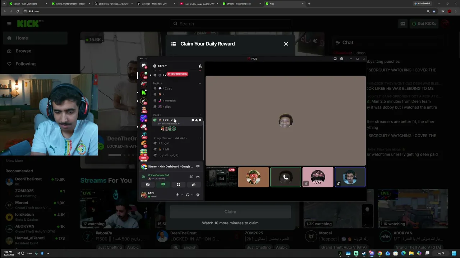The height and width of the screenshot is (258, 460).
Task: Click invite icon on VIP 2 voice channel
Action: pos(196,120)
